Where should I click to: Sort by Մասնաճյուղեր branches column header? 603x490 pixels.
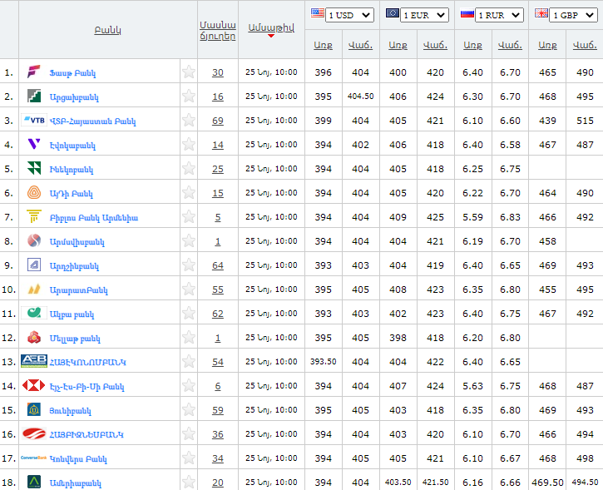(218, 30)
